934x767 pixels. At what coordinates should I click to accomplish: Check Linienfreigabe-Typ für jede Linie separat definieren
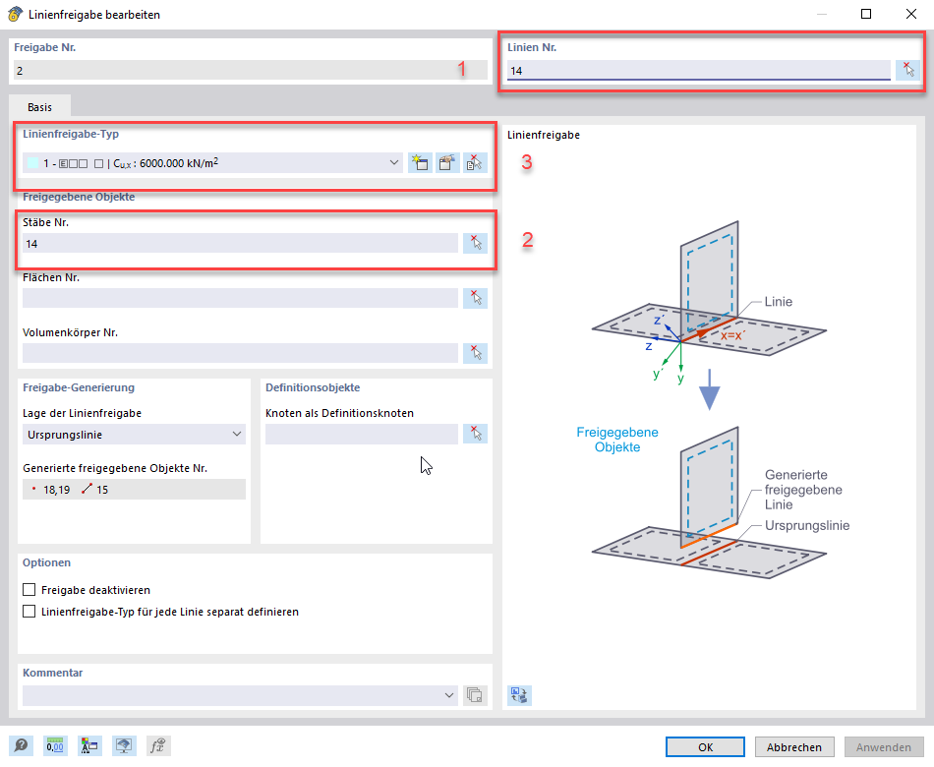30,610
